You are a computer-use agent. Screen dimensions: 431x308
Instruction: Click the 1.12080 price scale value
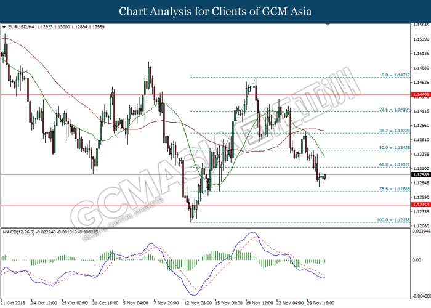[421, 226]
